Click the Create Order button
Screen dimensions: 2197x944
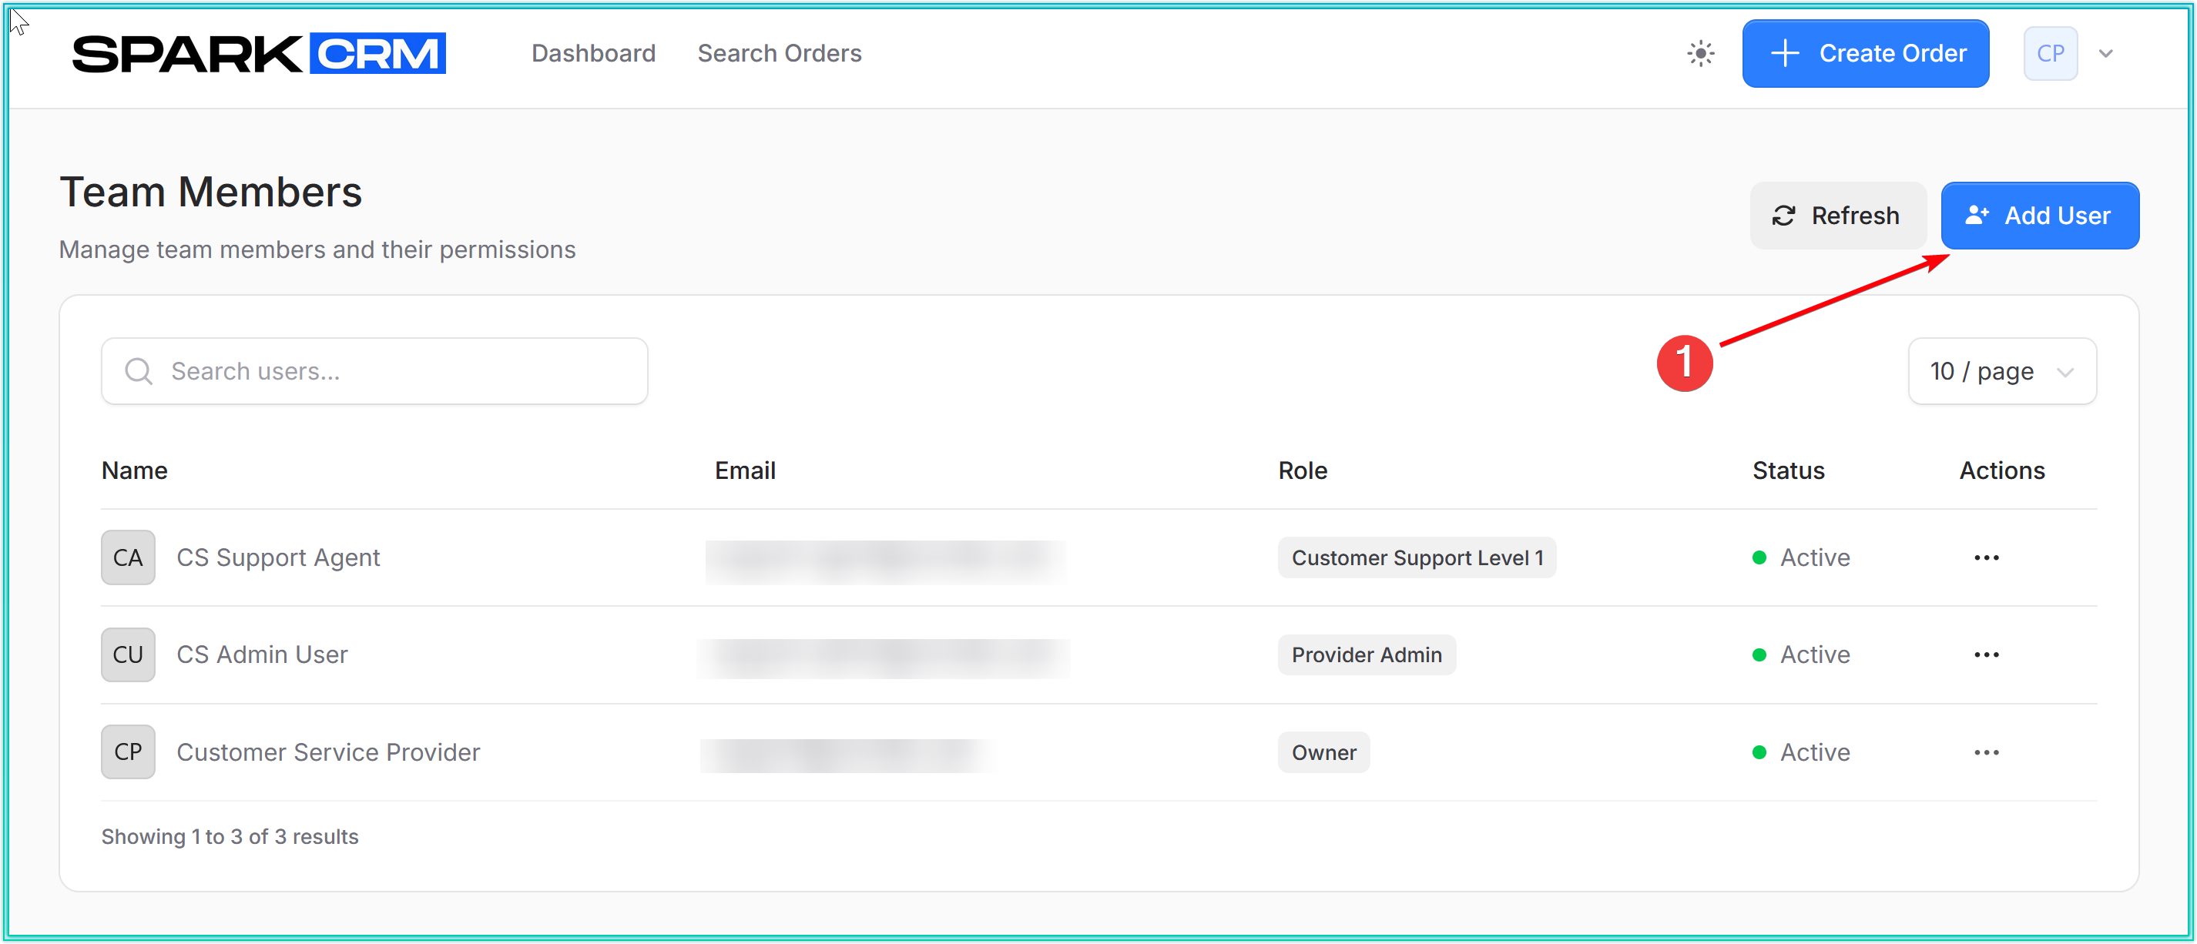[1865, 54]
